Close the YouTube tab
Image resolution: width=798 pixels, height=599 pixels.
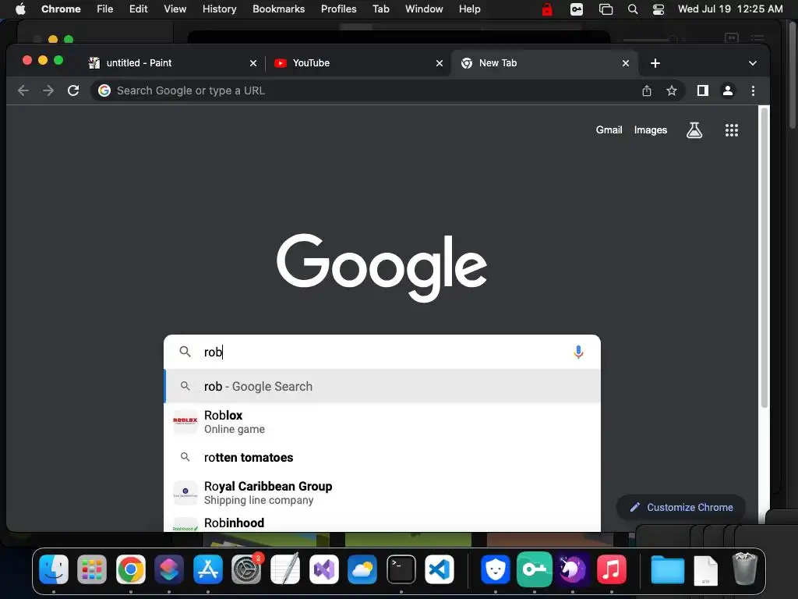[440, 63]
